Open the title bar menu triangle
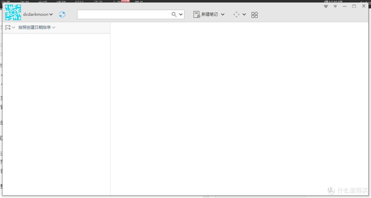The height and width of the screenshot is (198, 371). [335, 7]
